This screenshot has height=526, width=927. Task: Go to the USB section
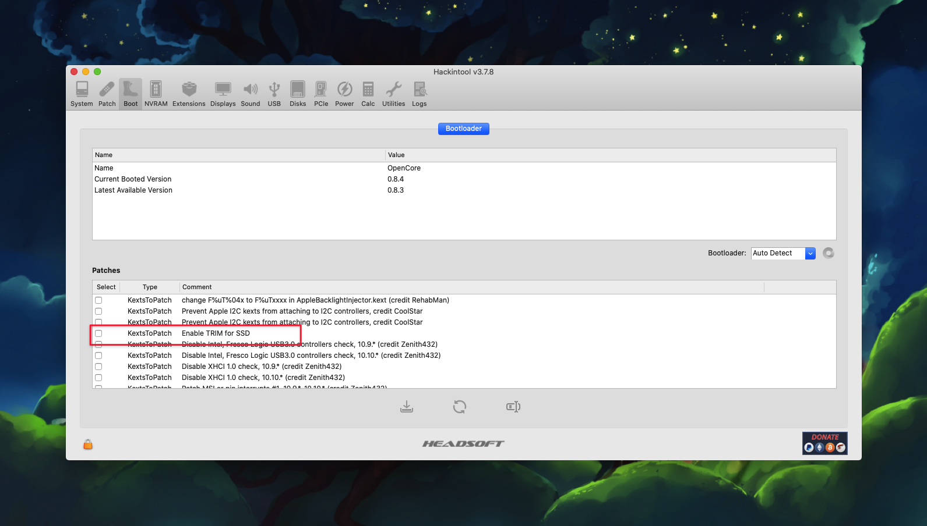click(x=274, y=94)
